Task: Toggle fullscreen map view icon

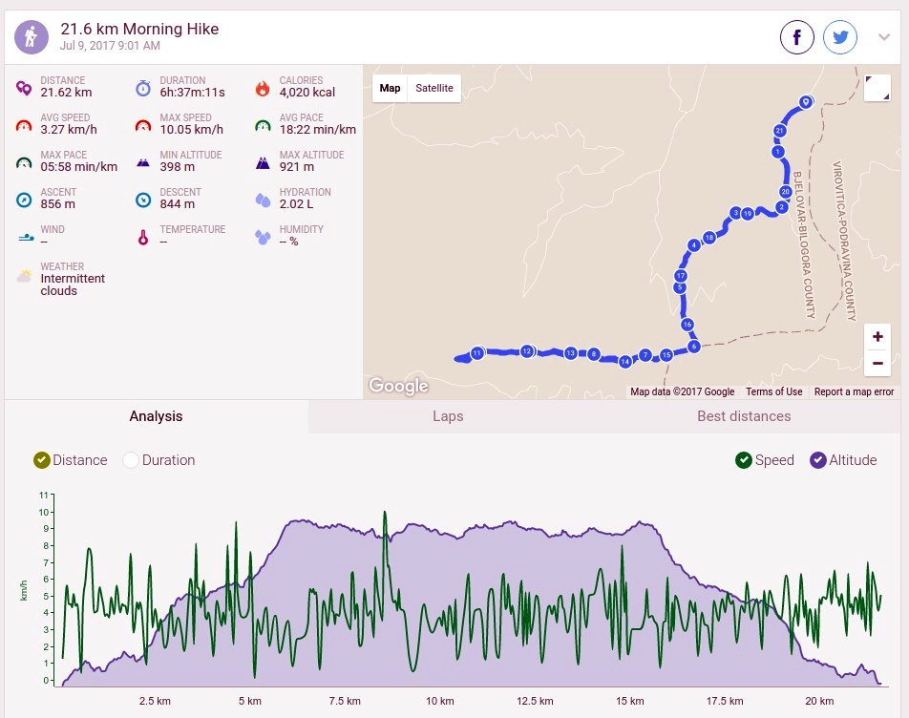Action: [877, 88]
